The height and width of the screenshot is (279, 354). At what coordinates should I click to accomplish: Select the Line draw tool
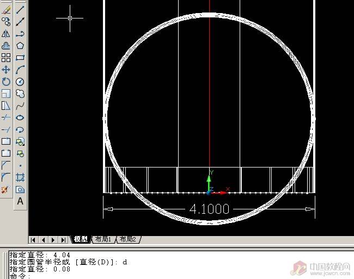tap(20, 10)
